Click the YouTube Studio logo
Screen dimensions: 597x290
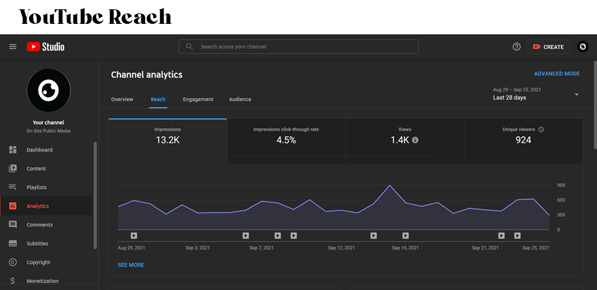(x=45, y=47)
